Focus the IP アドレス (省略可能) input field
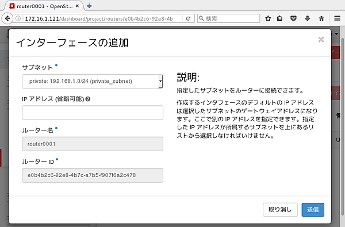Image resolution: width=345 pixels, height=227 pixels. tap(93, 113)
